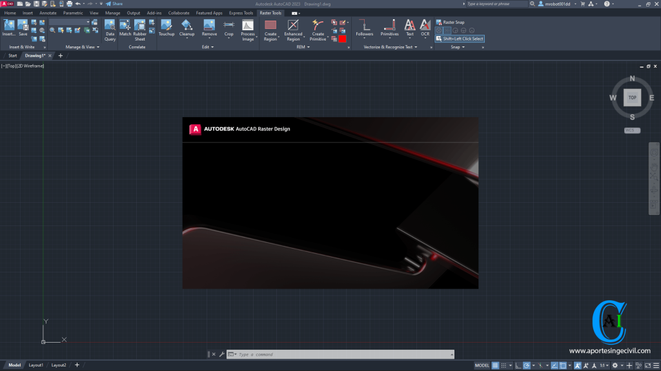Switch to the Annotate ribbon tab
This screenshot has height=371, width=661.
[x=48, y=13]
